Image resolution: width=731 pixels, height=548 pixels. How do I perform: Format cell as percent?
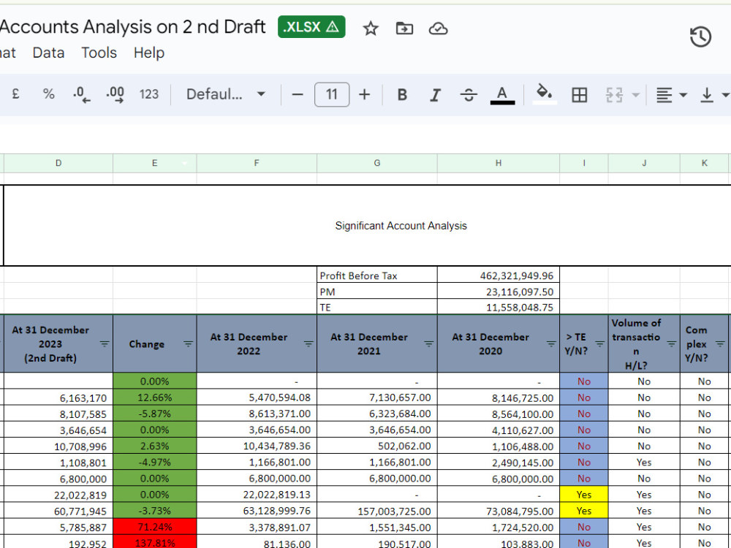(x=48, y=94)
